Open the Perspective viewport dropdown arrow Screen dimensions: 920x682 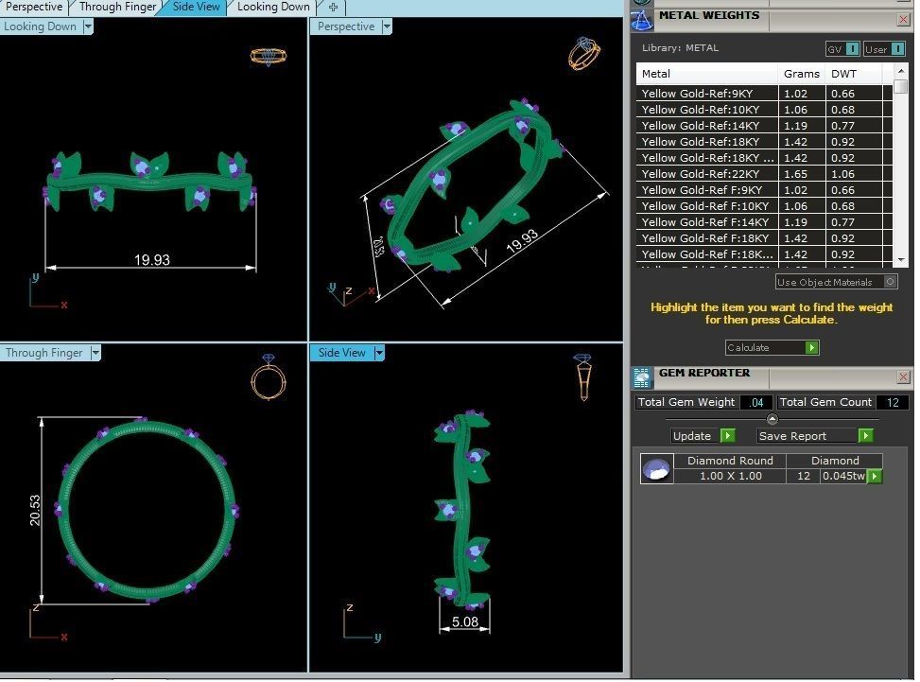[x=386, y=27]
